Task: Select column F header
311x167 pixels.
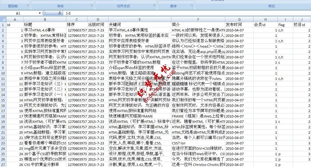Action: 198,19
